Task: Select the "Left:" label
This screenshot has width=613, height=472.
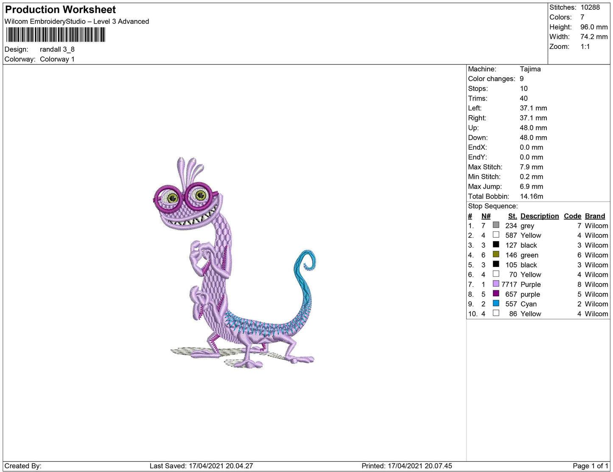Action: 475,108
